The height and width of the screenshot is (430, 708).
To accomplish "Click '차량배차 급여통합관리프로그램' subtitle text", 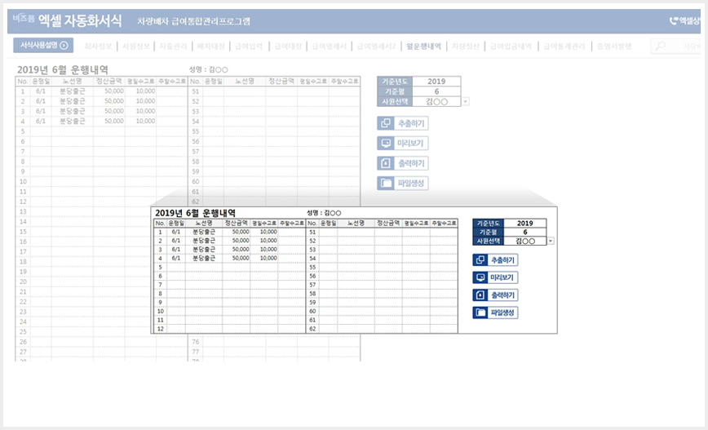I will [x=193, y=21].
